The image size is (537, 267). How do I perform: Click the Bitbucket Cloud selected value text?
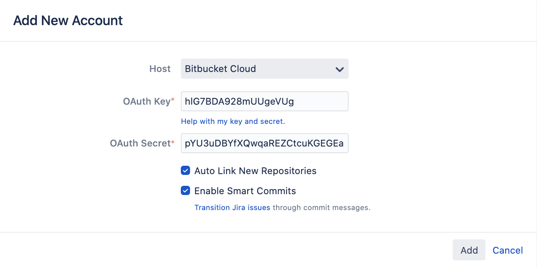[x=220, y=69]
